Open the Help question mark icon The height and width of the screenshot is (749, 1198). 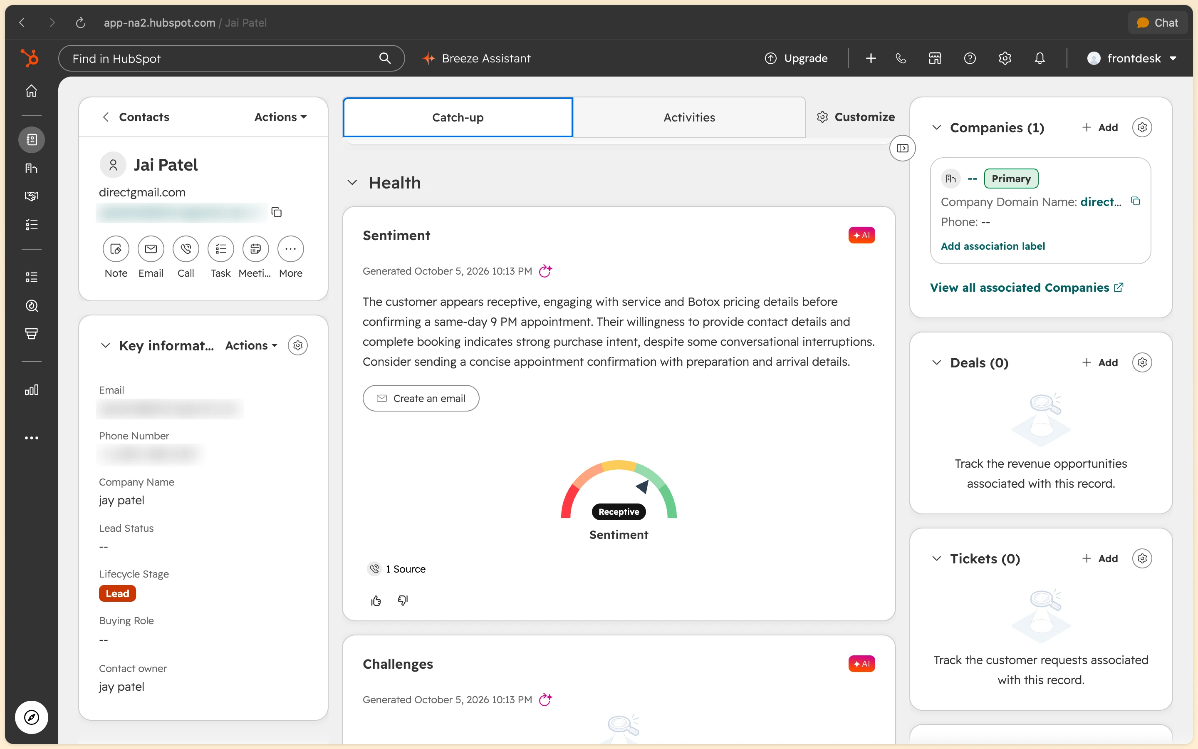[970, 58]
